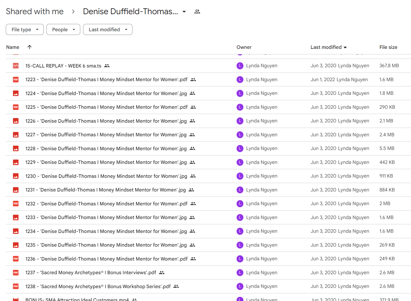Open the Last modified filter chip

[x=108, y=29]
